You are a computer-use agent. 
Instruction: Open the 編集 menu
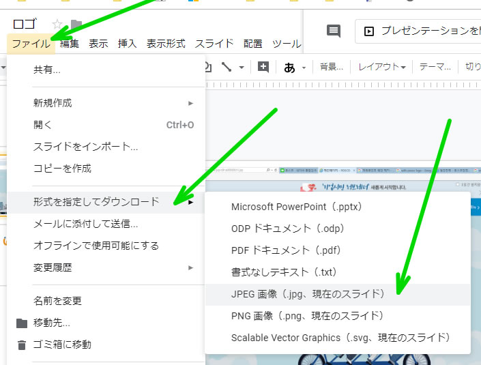(x=69, y=44)
